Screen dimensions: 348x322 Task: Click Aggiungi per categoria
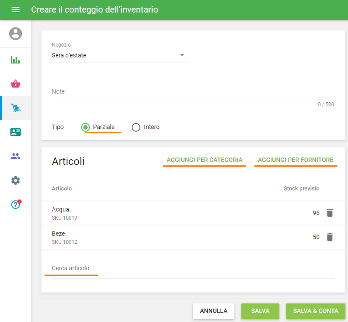tap(204, 160)
